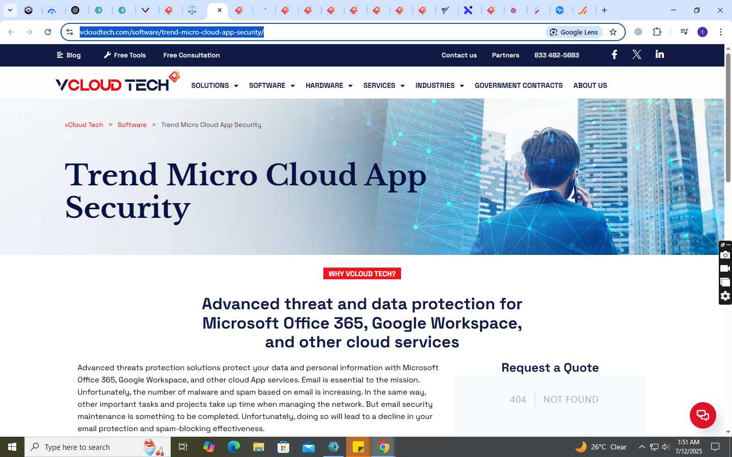
Task: Open the weather widget showing 26°C Clear
Action: pyautogui.click(x=601, y=447)
